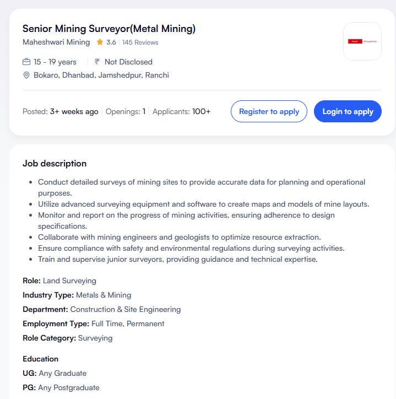
Task: Click the star rating icon
Action: (100, 42)
